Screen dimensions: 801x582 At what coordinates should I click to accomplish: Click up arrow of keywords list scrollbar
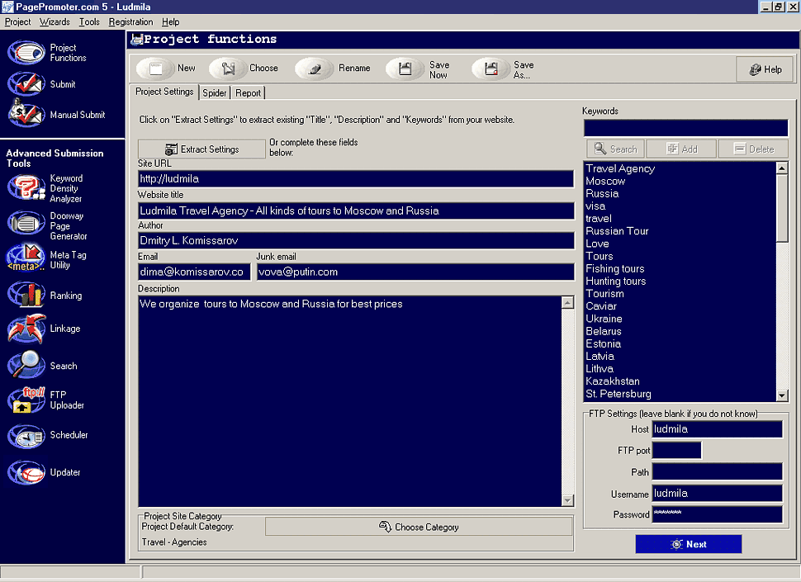pyautogui.click(x=782, y=168)
